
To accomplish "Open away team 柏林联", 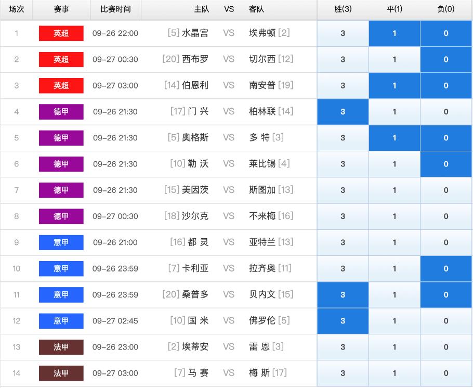I will pyautogui.click(x=262, y=111).
